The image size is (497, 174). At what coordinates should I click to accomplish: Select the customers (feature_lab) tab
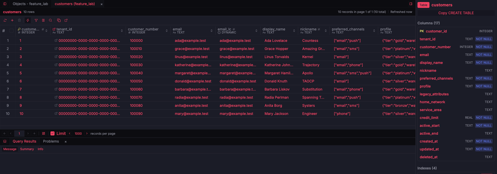75,4
